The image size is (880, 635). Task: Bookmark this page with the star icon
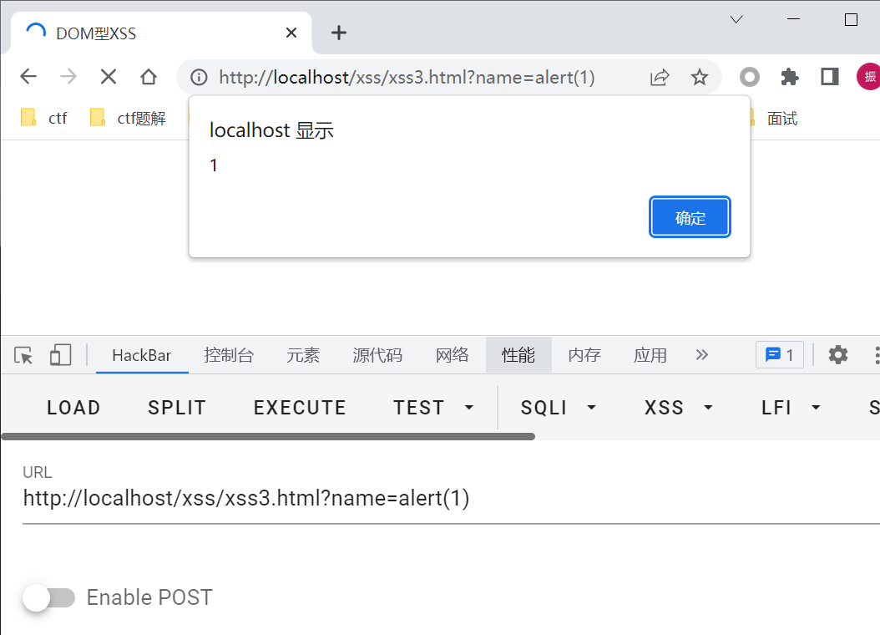click(x=700, y=77)
